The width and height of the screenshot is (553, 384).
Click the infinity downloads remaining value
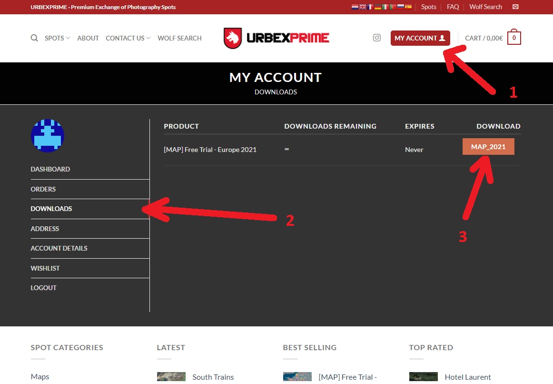286,149
